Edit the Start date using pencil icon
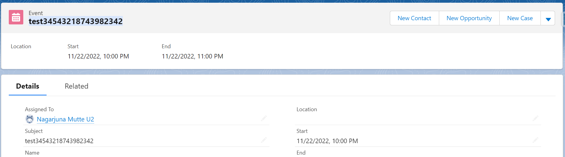Viewport: 565px width, 157px height. tap(535, 140)
